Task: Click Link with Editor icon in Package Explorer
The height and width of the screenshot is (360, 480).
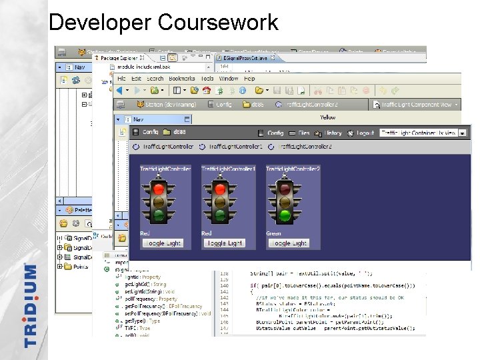Action: coord(173,57)
